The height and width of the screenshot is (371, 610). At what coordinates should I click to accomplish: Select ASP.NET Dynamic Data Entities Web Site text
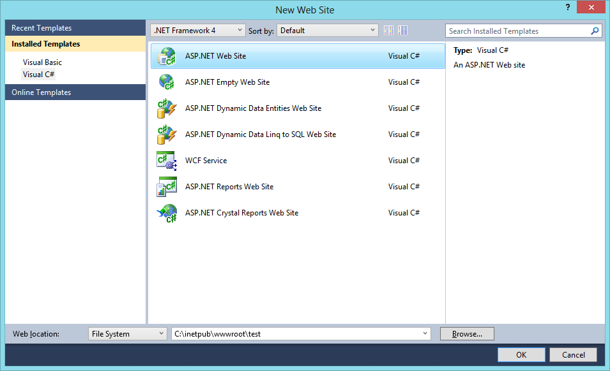(x=253, y=108)
